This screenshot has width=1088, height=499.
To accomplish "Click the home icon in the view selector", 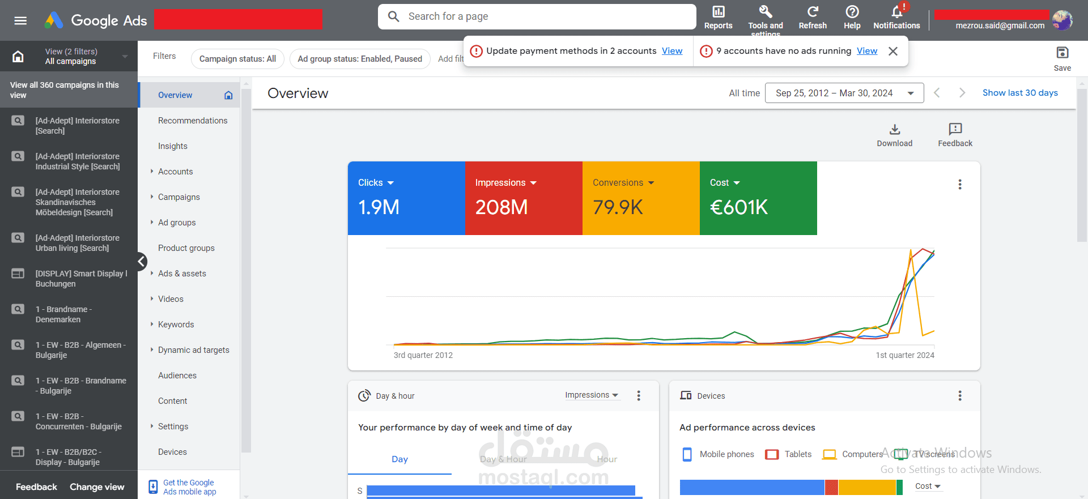I will [18, 56].
